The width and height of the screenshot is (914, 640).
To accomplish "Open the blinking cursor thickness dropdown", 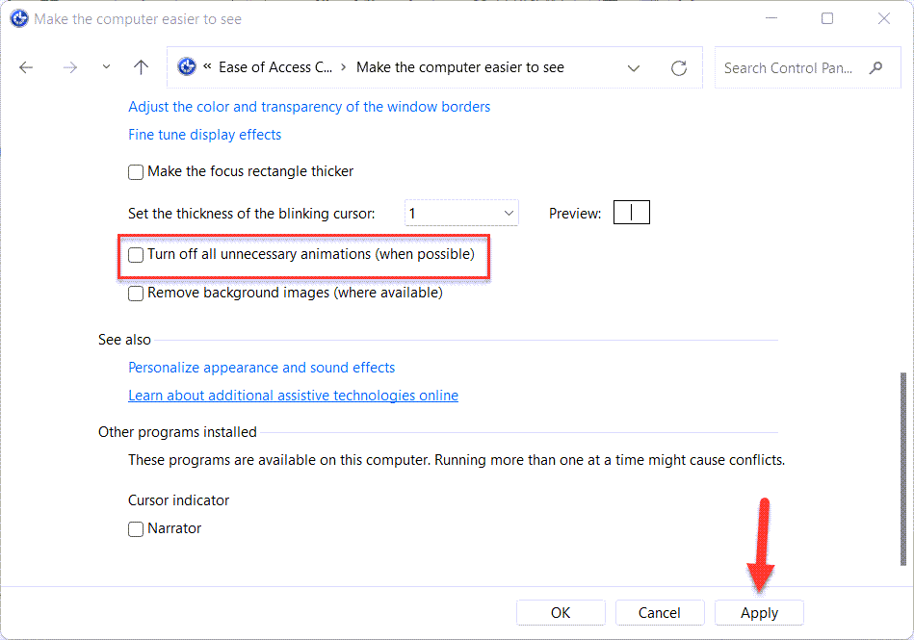I will click(x=461, y=214).
